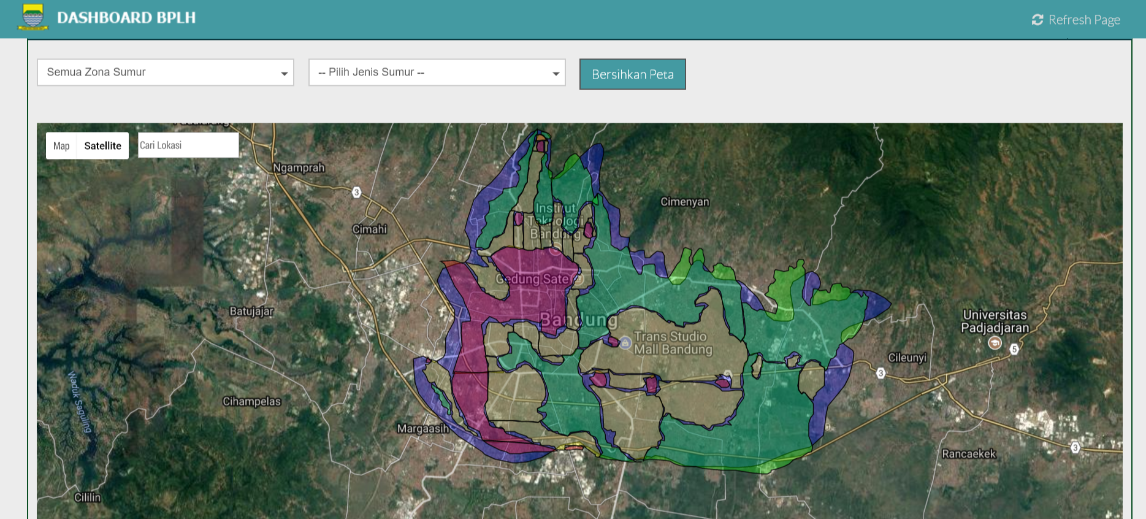Image resolution: width=1146 pixels, height=519 pixels.
Task: Click the Gedung Sate landmark marker icon
Action: tap(577, 279)
